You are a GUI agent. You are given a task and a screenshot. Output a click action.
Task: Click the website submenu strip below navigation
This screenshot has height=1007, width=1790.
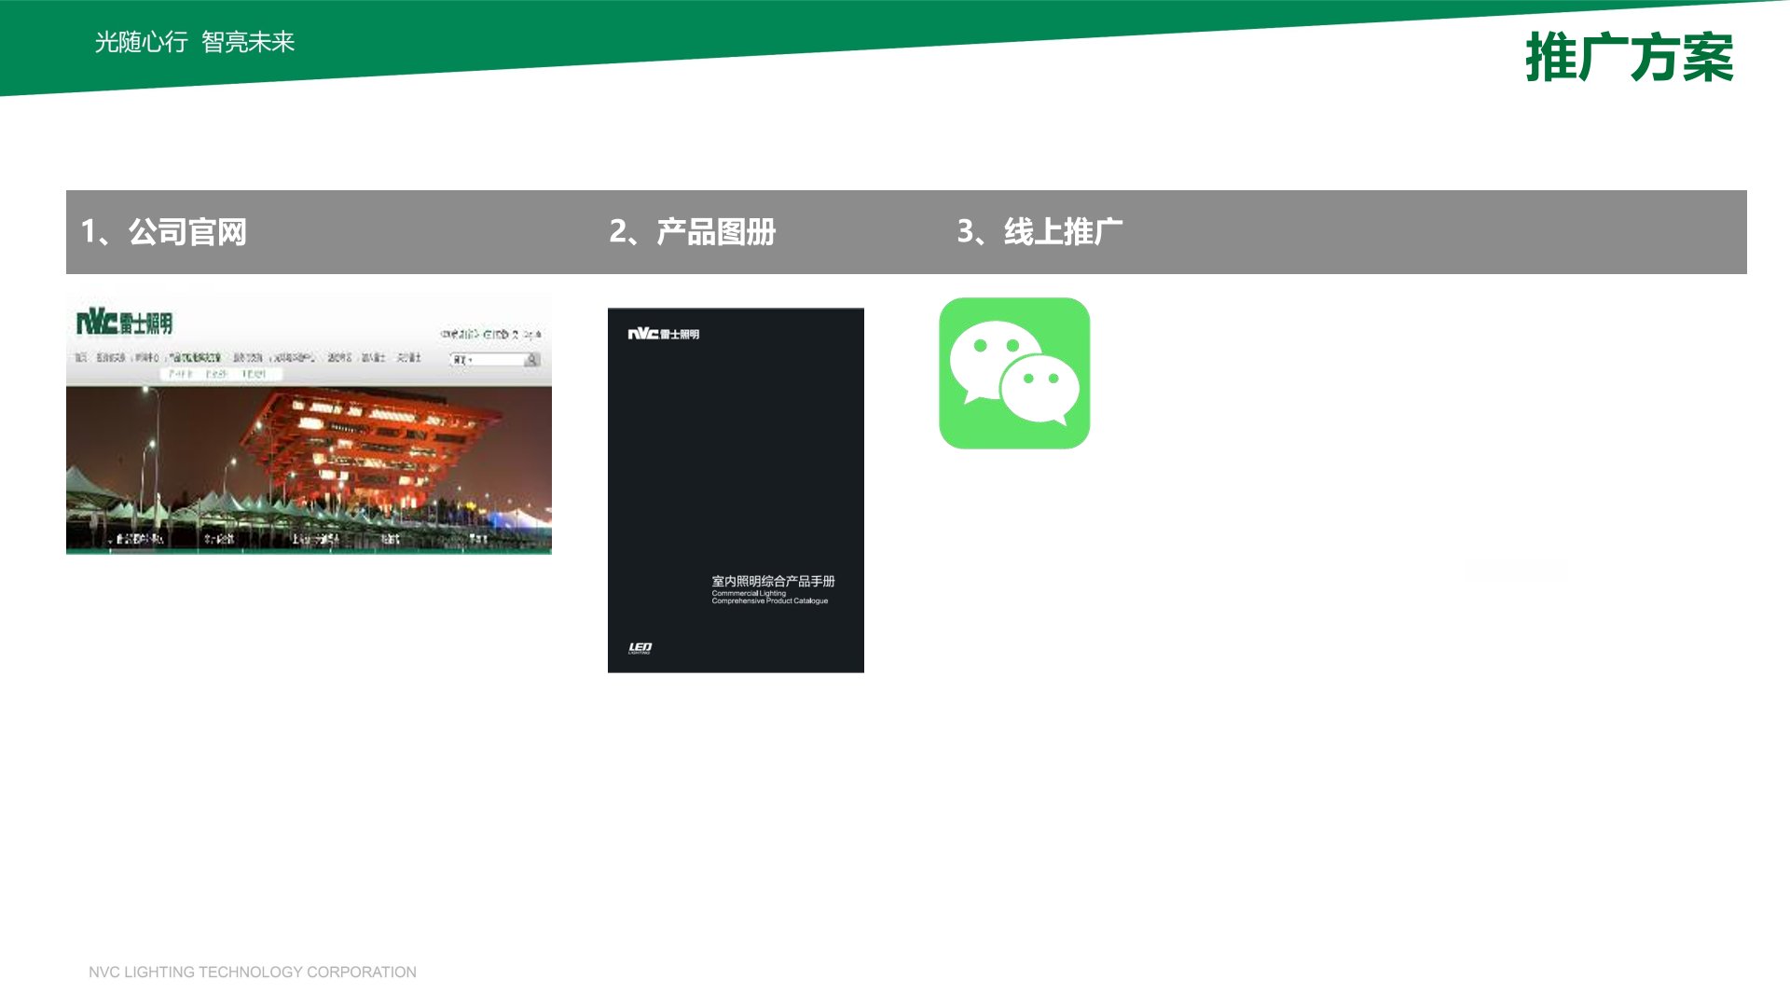click(x=220, y=374)
